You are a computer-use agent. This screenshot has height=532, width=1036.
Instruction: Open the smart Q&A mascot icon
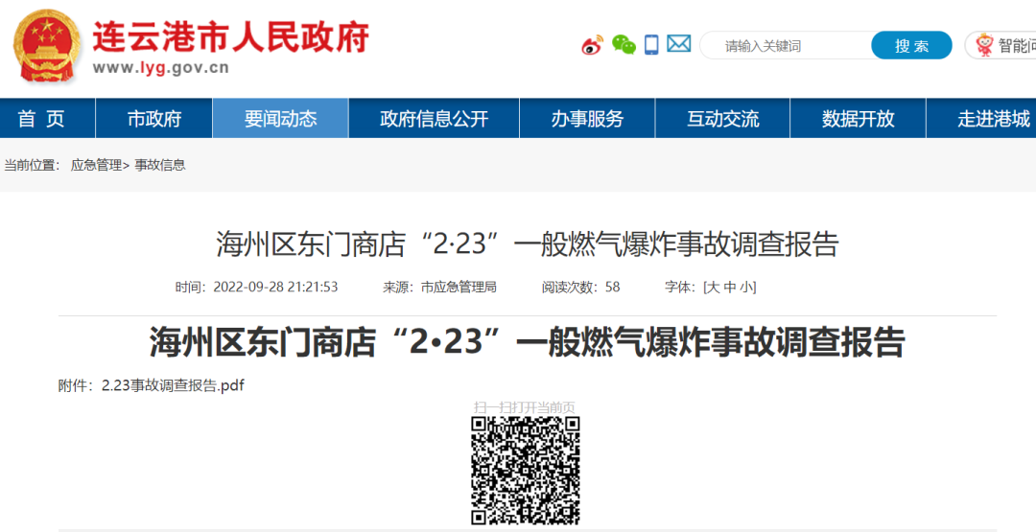pyautogui.click(x=984, y=45)
